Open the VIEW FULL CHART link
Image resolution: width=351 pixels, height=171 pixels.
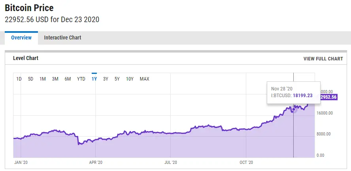(x=323, y=59)
